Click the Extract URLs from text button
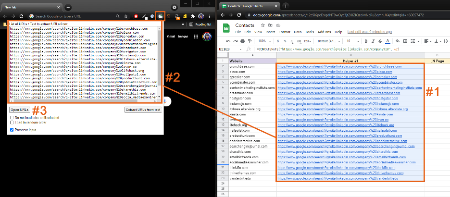Screen dimensions: 450x197 pyautogui.click(x=143, y=110)
